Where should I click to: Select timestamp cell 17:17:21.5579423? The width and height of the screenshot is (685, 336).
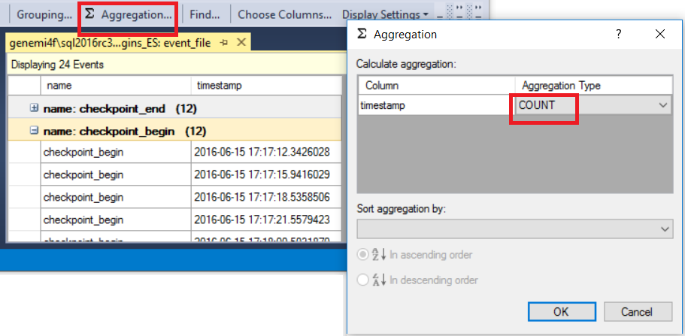tap(266, 219)
